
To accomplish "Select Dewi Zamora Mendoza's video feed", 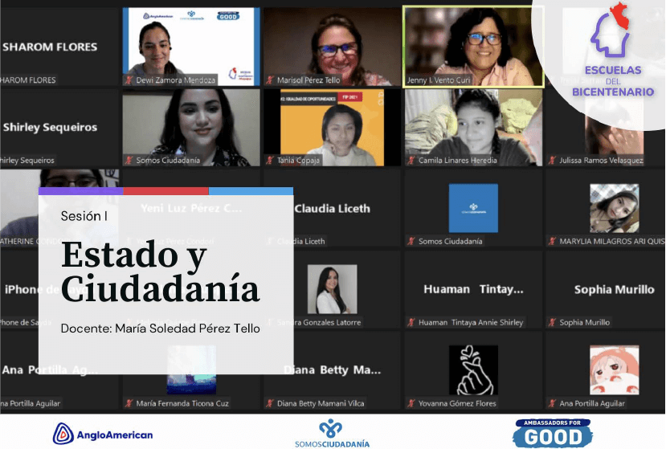I will click(x=191, y=47).
